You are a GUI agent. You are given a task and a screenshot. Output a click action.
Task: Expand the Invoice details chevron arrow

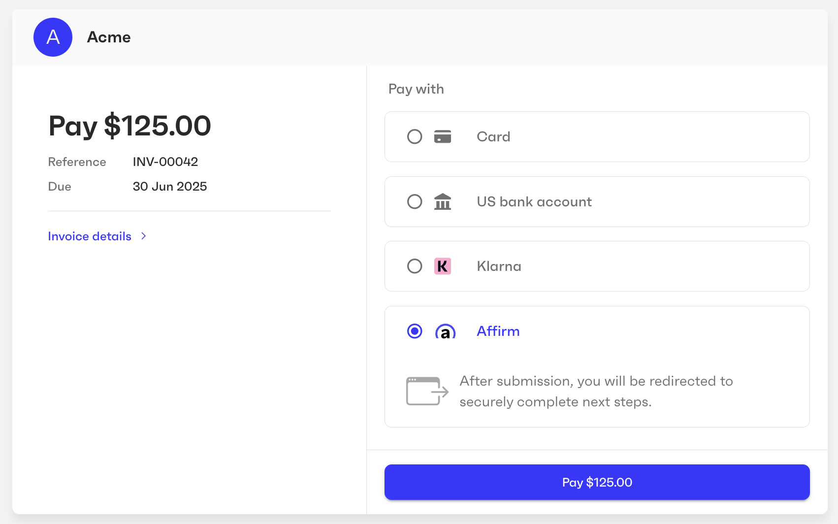coord(143,236)
